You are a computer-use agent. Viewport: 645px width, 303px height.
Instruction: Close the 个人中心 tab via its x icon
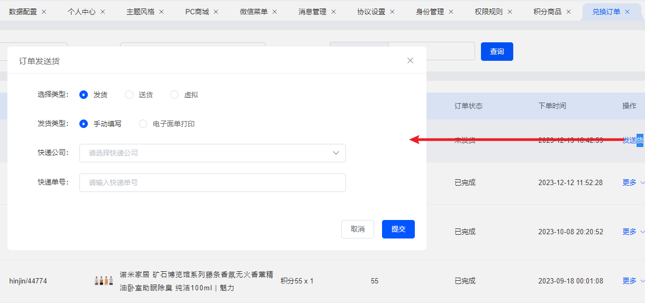103,12
